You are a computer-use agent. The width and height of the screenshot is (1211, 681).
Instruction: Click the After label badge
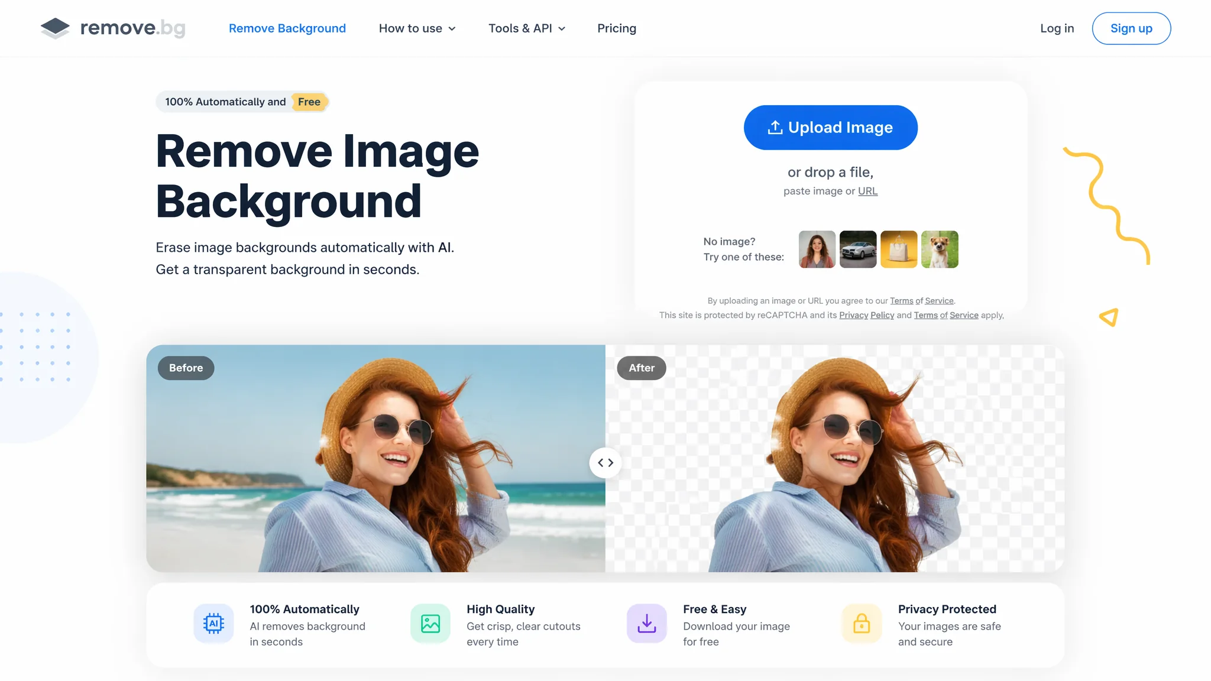(642, 368)
